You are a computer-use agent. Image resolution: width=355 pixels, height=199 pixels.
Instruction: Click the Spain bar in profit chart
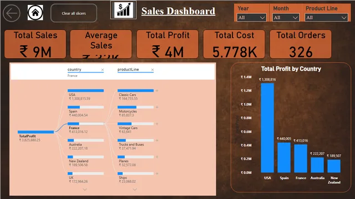point(284,158)
